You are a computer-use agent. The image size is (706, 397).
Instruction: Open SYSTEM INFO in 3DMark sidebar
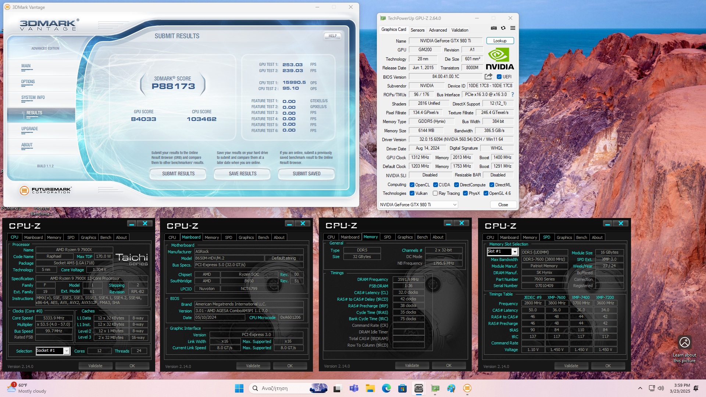[x=33, y=97]
